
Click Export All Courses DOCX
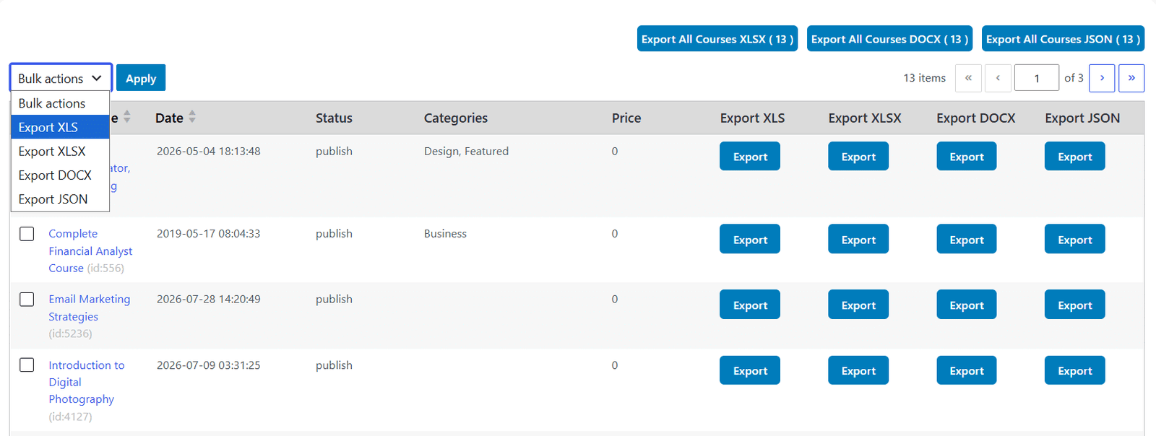click(889, 39)
